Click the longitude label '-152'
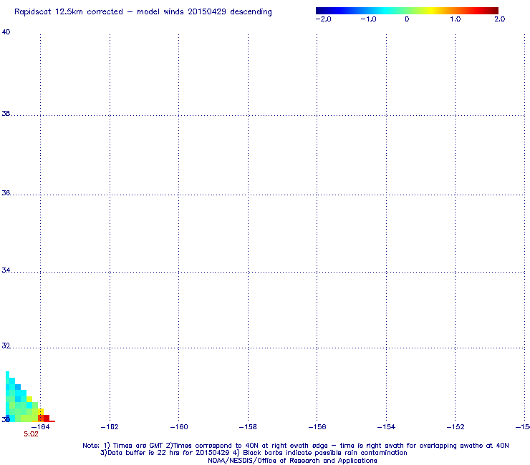The width and height of the screenshot is (530, 465). click(456, 427)
